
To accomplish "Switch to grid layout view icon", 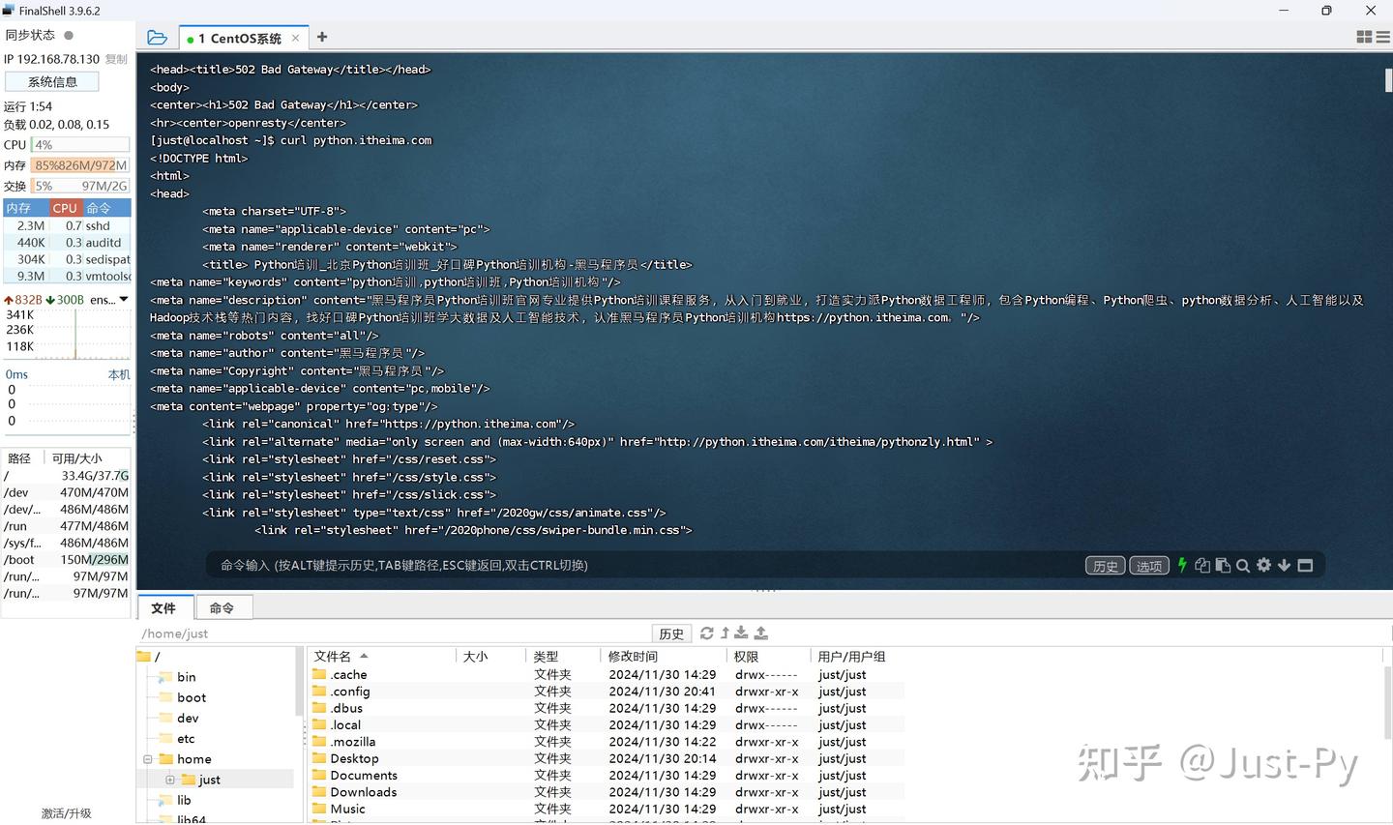I will point(1364,37).
